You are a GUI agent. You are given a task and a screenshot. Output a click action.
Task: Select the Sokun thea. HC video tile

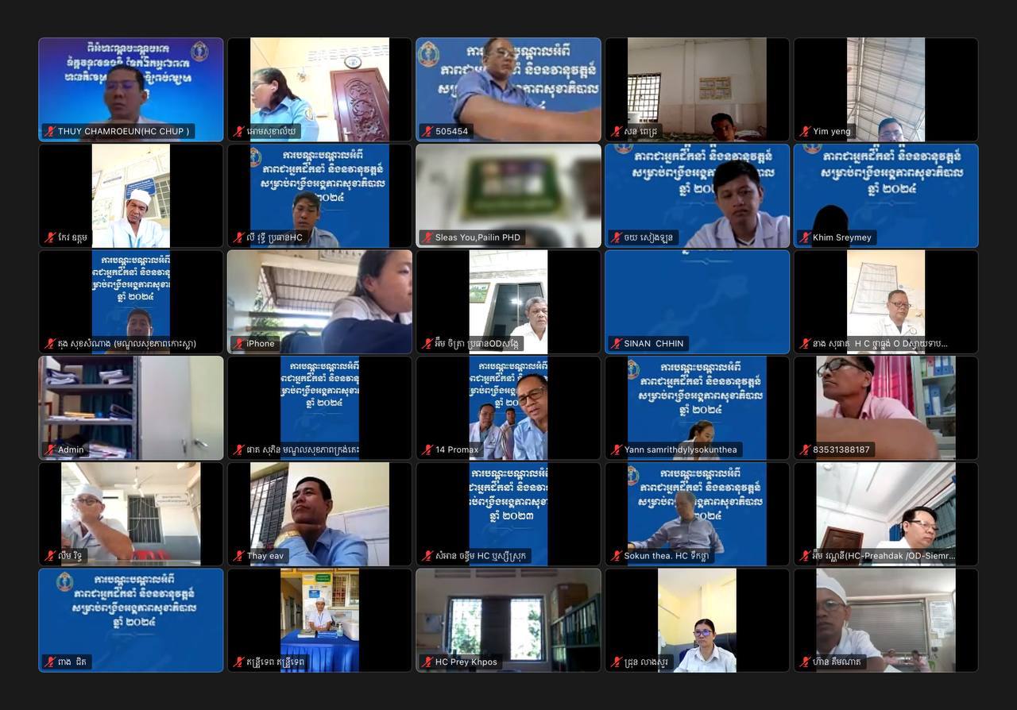pos(697,512)
